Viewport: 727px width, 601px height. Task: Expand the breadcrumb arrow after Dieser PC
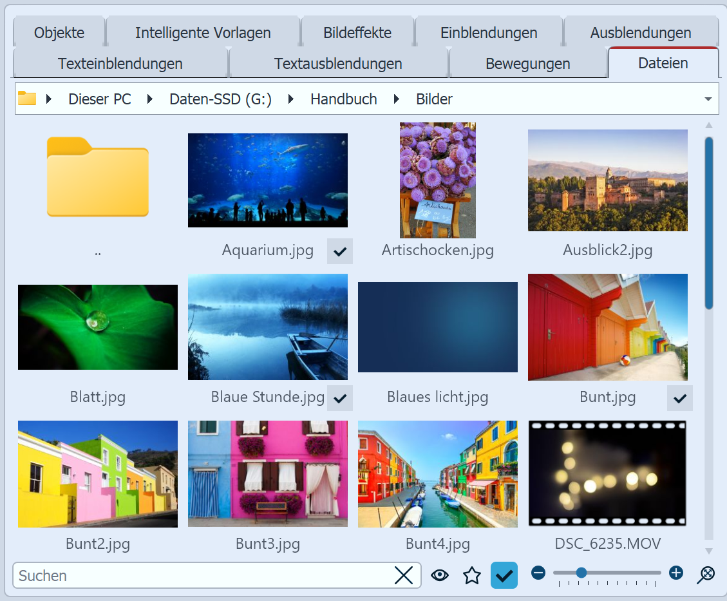[x=148, y=99]
